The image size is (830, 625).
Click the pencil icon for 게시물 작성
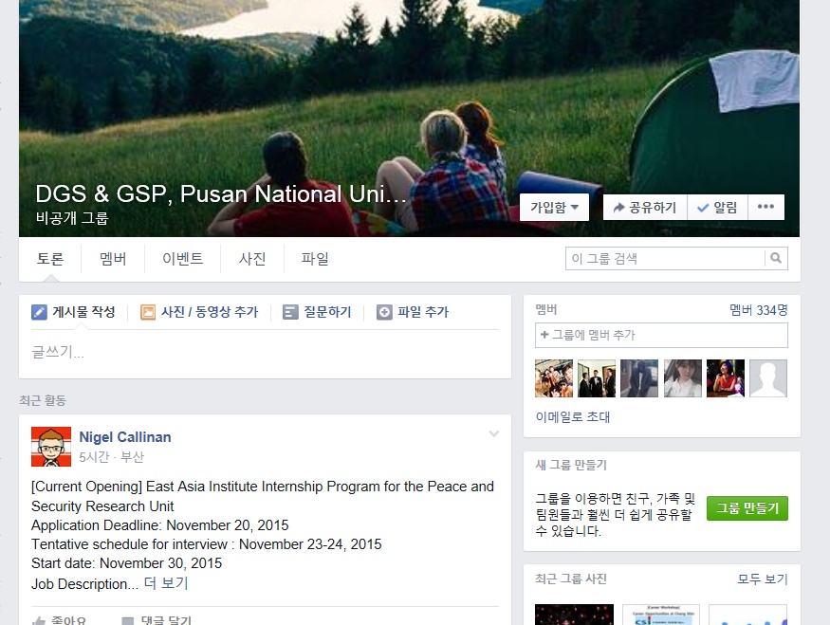39,312
